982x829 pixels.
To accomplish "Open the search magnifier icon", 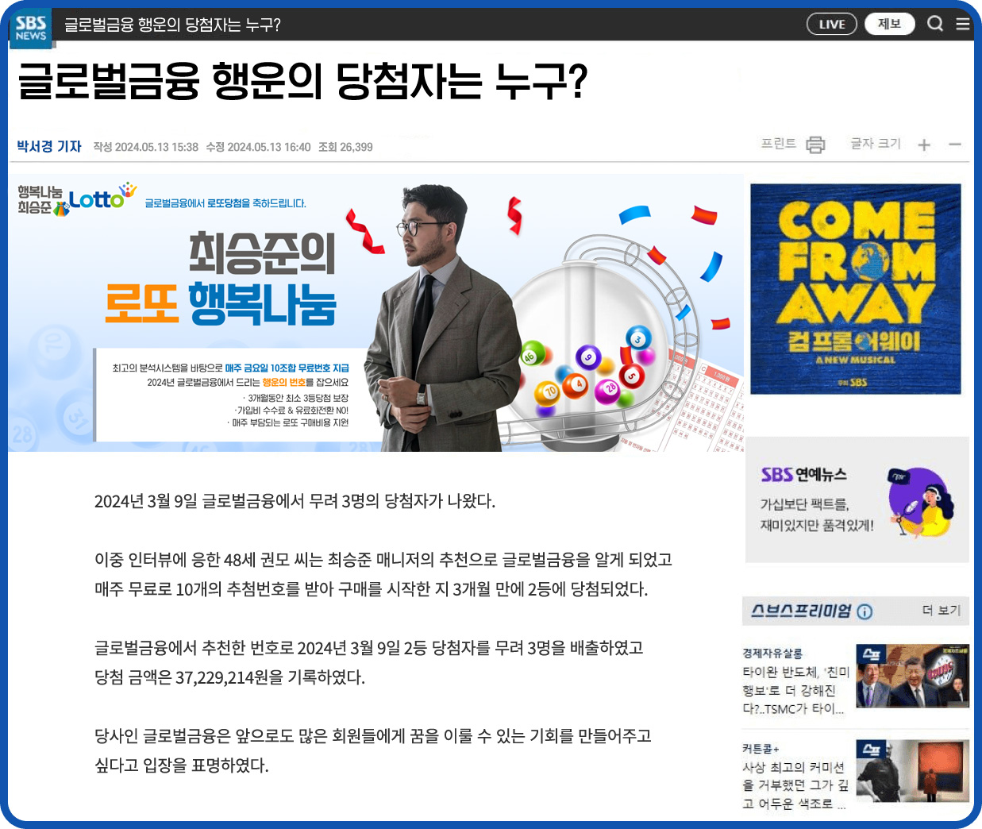I will (x=935, y=24).
